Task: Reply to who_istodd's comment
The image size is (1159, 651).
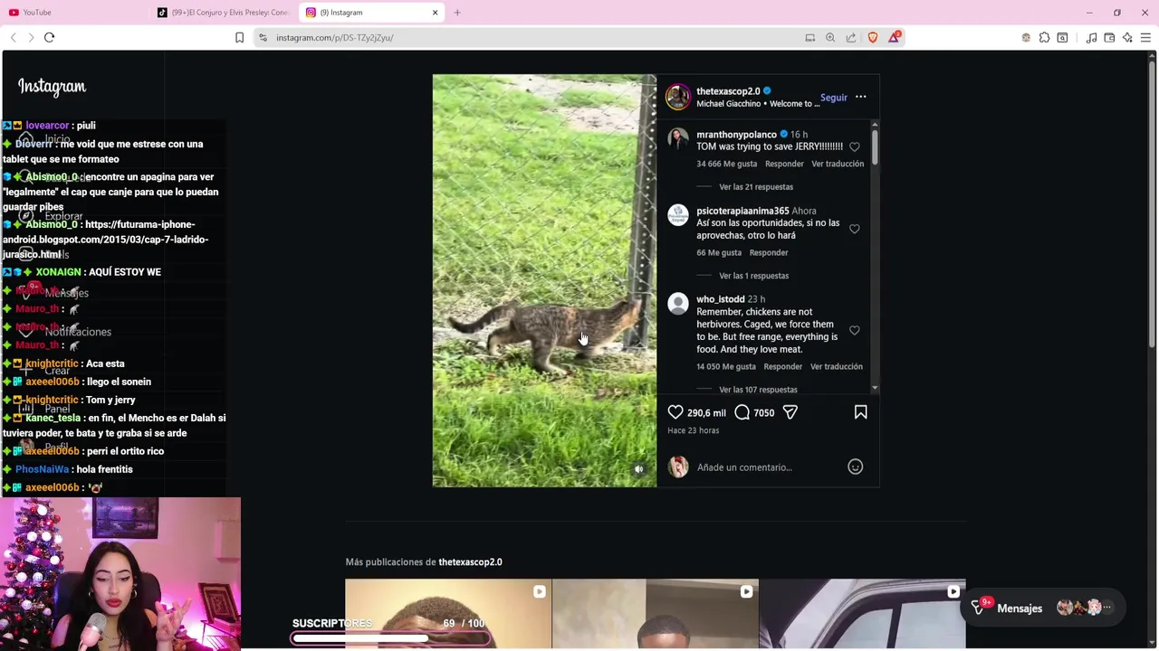Action: [782, 366]
